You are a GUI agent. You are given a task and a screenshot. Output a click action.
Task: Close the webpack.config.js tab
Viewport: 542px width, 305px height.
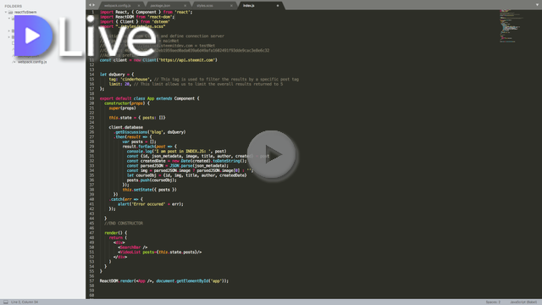139,6
